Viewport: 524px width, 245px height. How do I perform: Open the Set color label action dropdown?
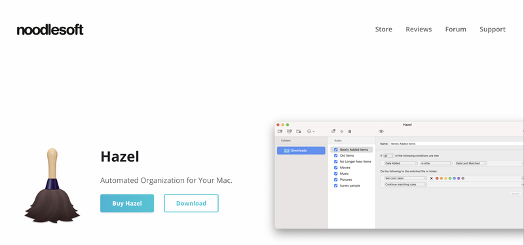tap(405, 178)
